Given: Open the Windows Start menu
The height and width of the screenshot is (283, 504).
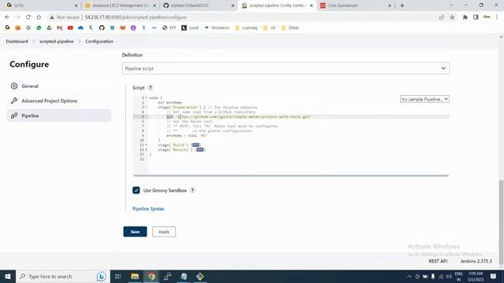Looking at the screenshot, I should pyautogui.click(x=8, y=276).
